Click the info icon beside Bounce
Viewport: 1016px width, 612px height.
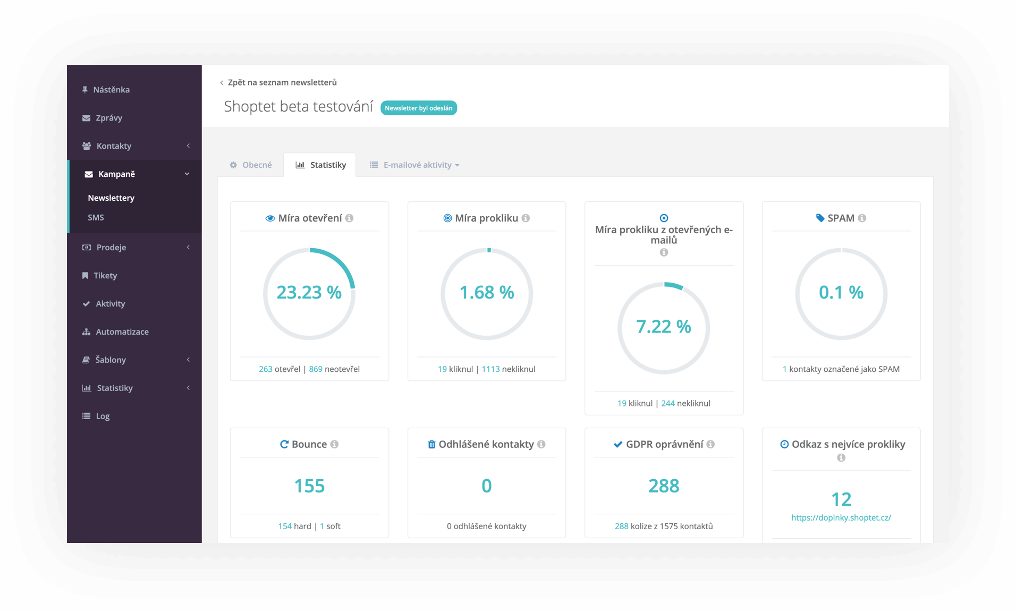[x=334, y=444]
